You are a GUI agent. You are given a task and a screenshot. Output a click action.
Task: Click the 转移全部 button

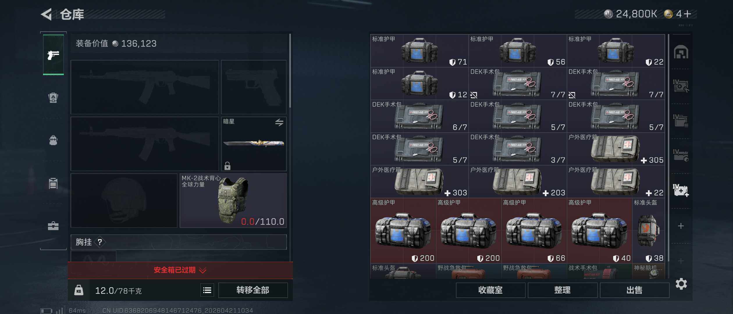point(253,290)
